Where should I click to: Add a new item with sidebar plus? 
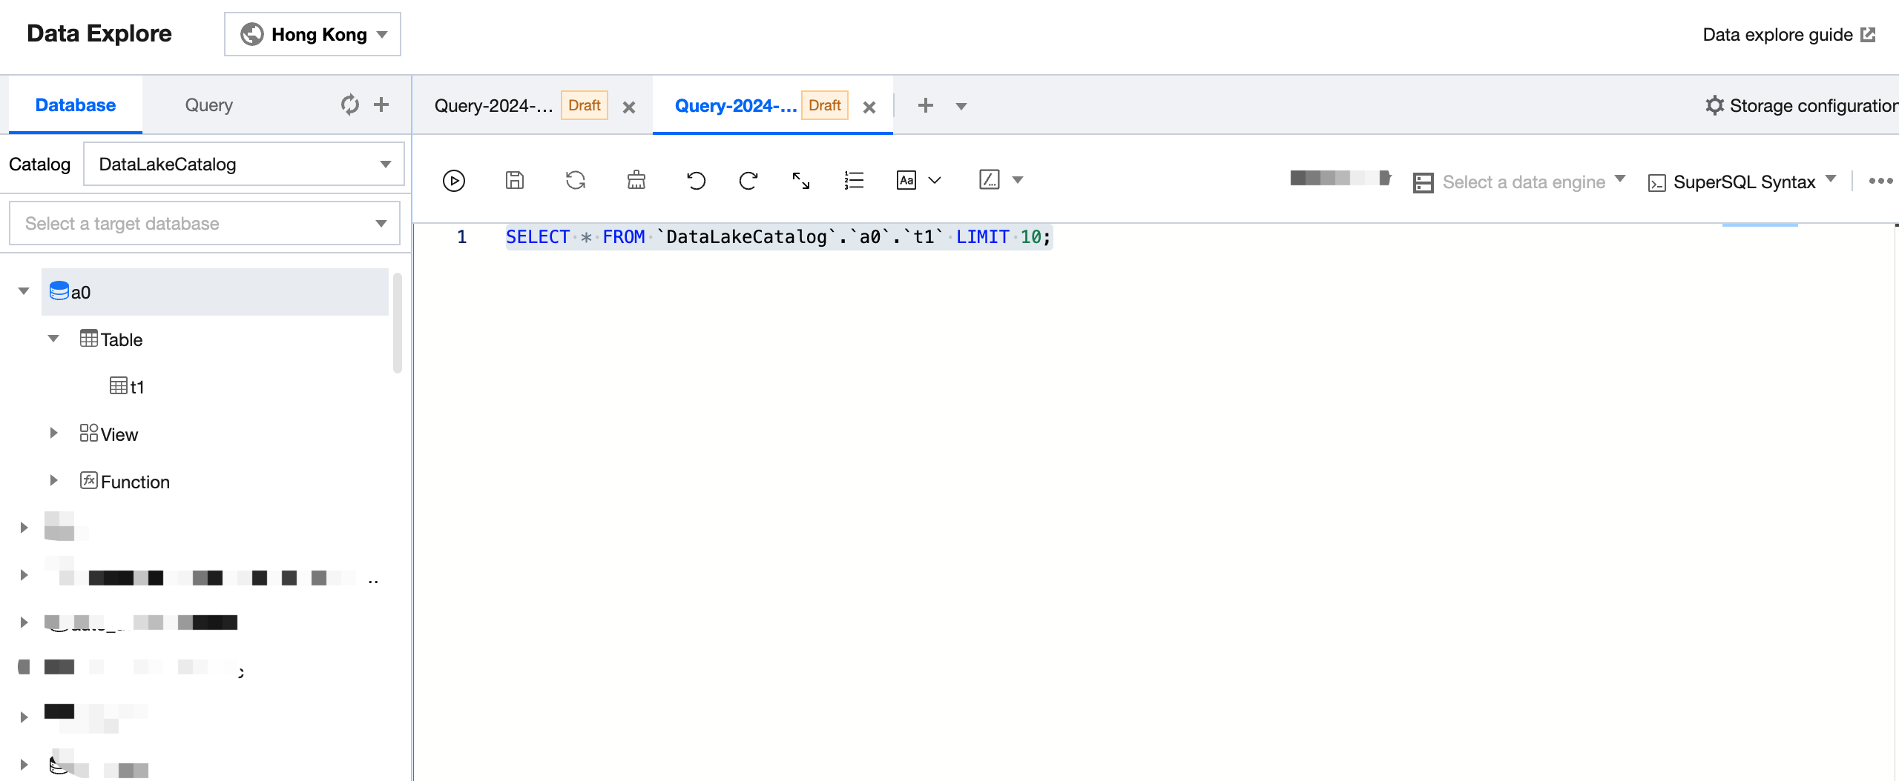[x=381, y=104]
